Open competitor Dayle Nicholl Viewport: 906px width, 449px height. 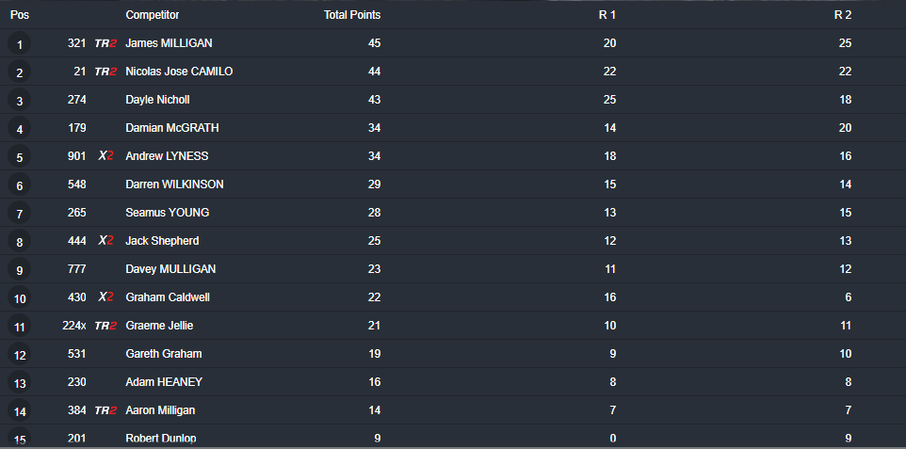tap(157, 100)
